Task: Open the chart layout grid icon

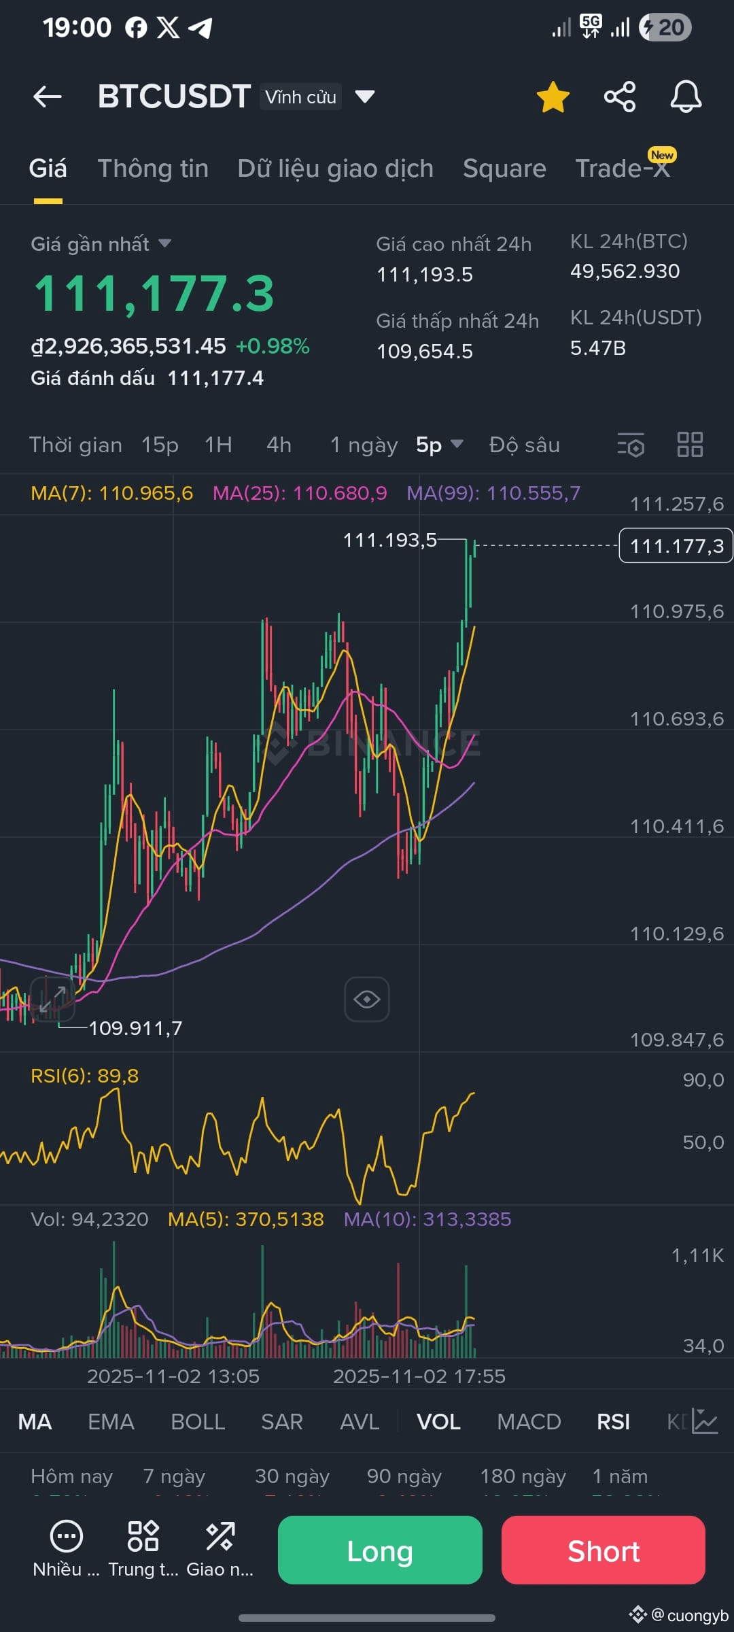Action: pyautogui.click(x=690, y=445)
